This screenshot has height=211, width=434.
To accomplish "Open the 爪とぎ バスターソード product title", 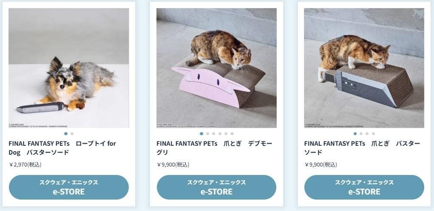I will point(362,148).
